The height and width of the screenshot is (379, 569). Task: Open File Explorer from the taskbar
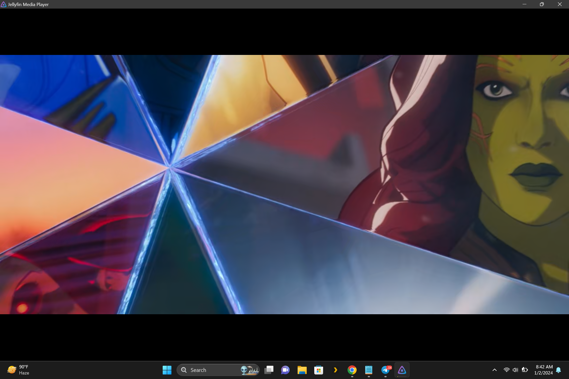302,370
